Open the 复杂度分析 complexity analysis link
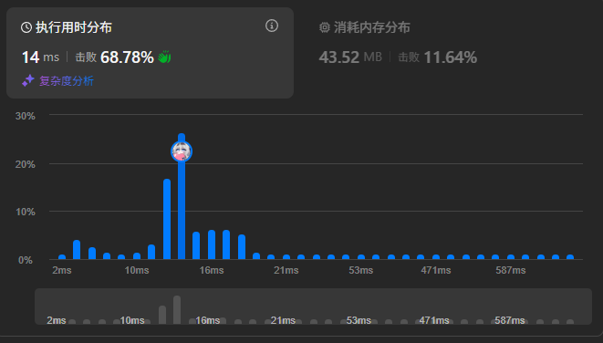 67,81
